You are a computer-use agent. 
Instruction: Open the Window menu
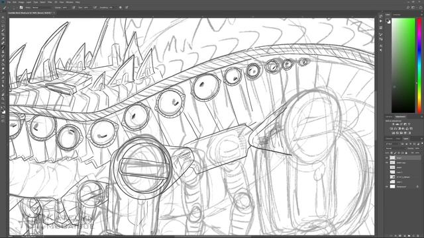(x=70, y=2)
